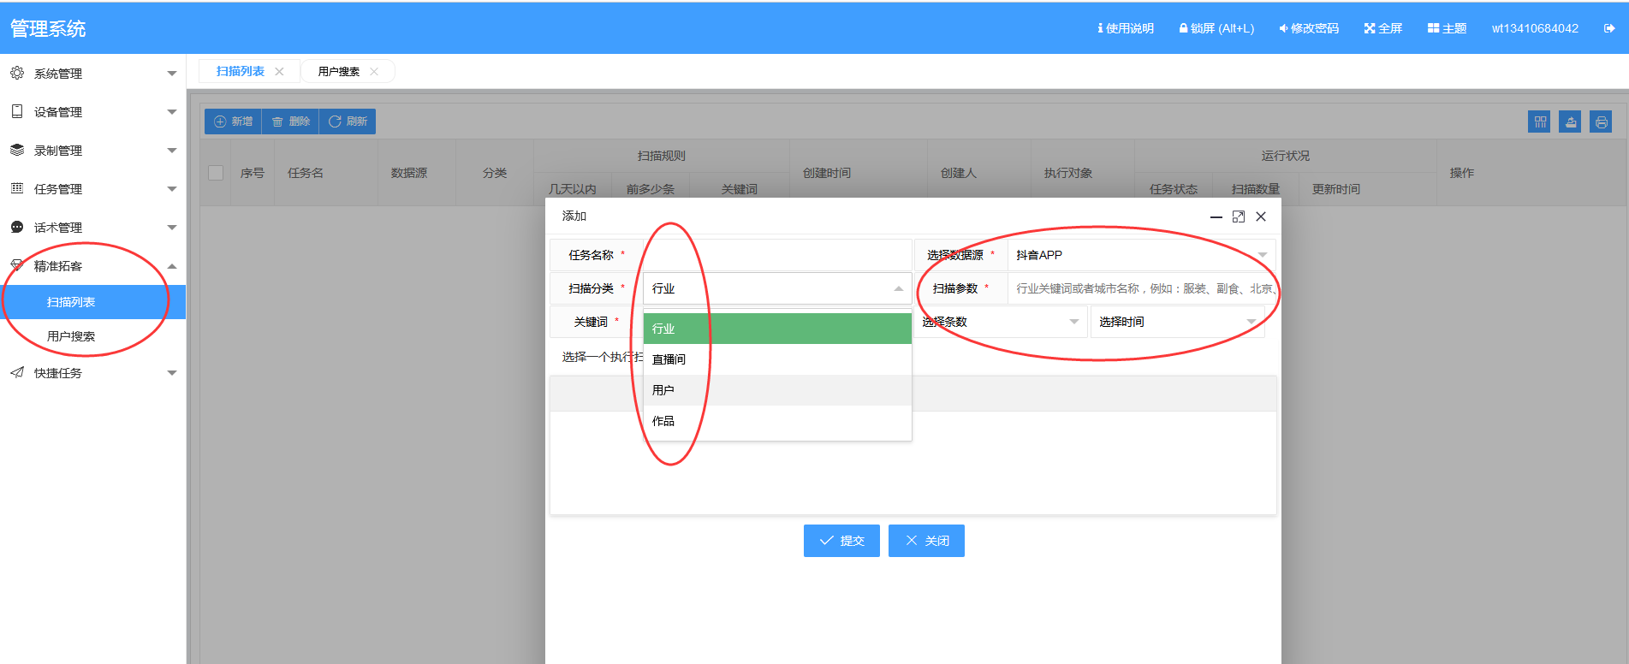This screenshot has height=664, width=1629.
Task: Click the 管理系统 title
Action: point(48,29)
